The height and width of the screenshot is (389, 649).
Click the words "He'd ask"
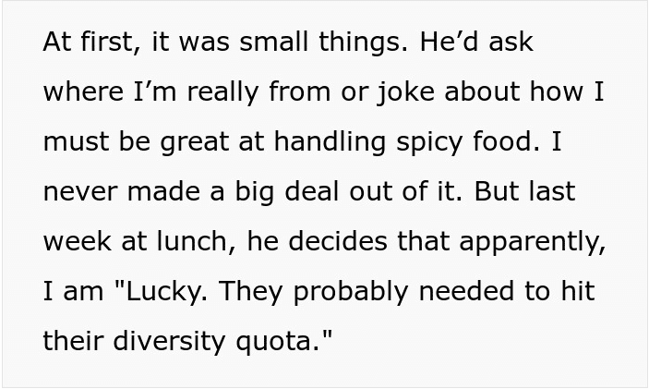(476, 42)
